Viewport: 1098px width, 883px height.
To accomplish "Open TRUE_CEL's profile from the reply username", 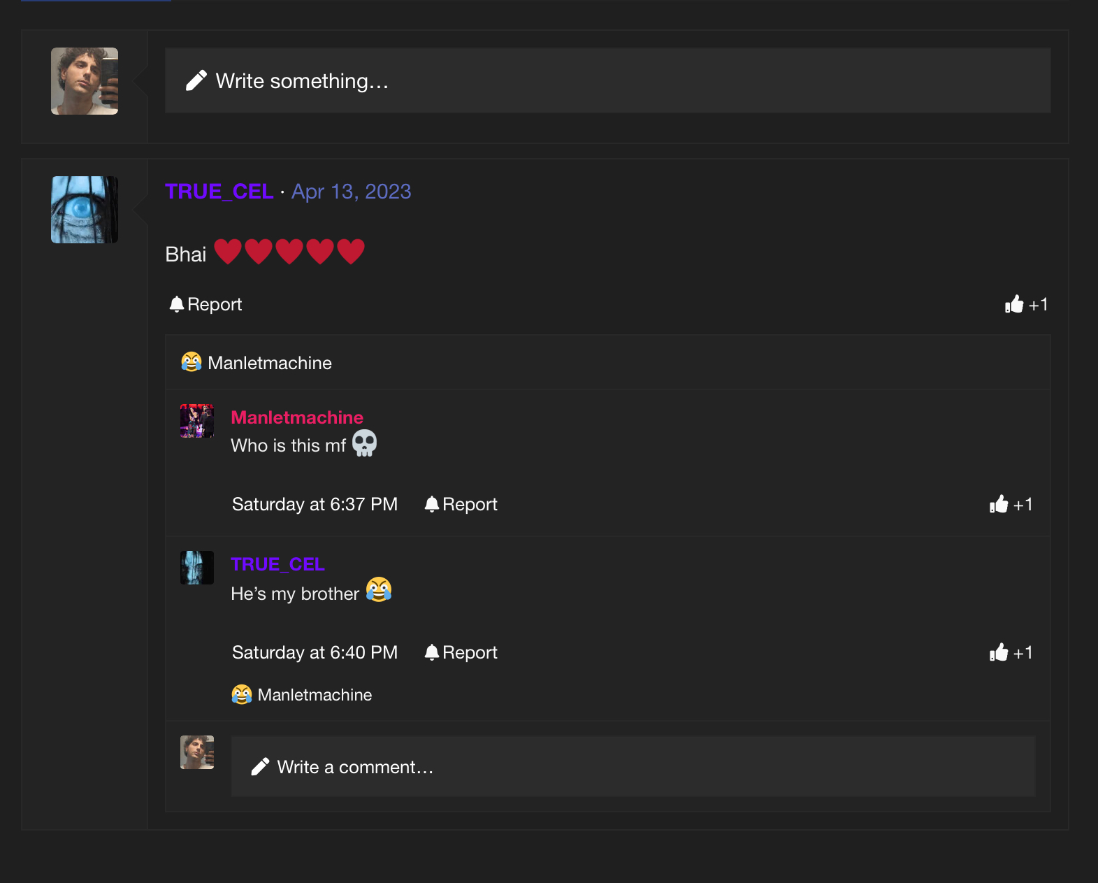I will pos(277,564).
